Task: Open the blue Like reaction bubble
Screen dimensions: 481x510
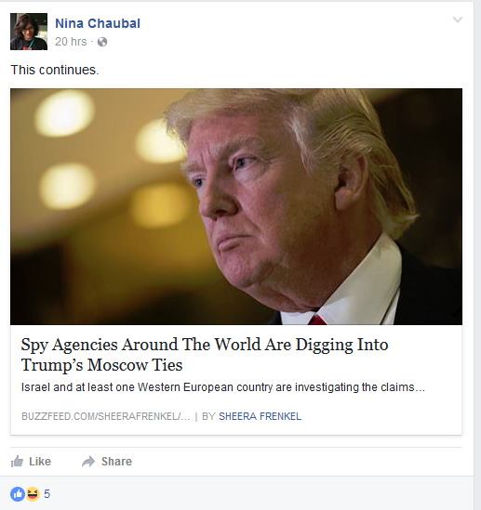Action: click(x=18, y=494)
